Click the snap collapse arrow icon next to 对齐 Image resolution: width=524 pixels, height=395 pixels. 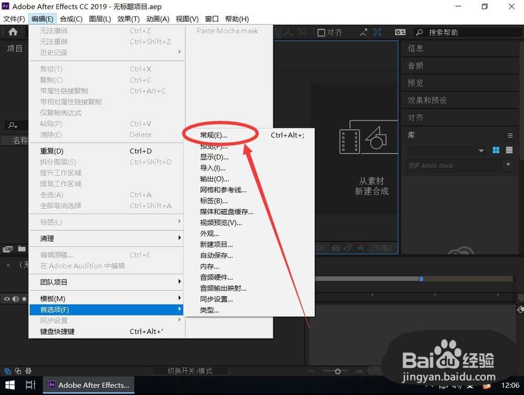pyautogui.click(x=363, y=32)
